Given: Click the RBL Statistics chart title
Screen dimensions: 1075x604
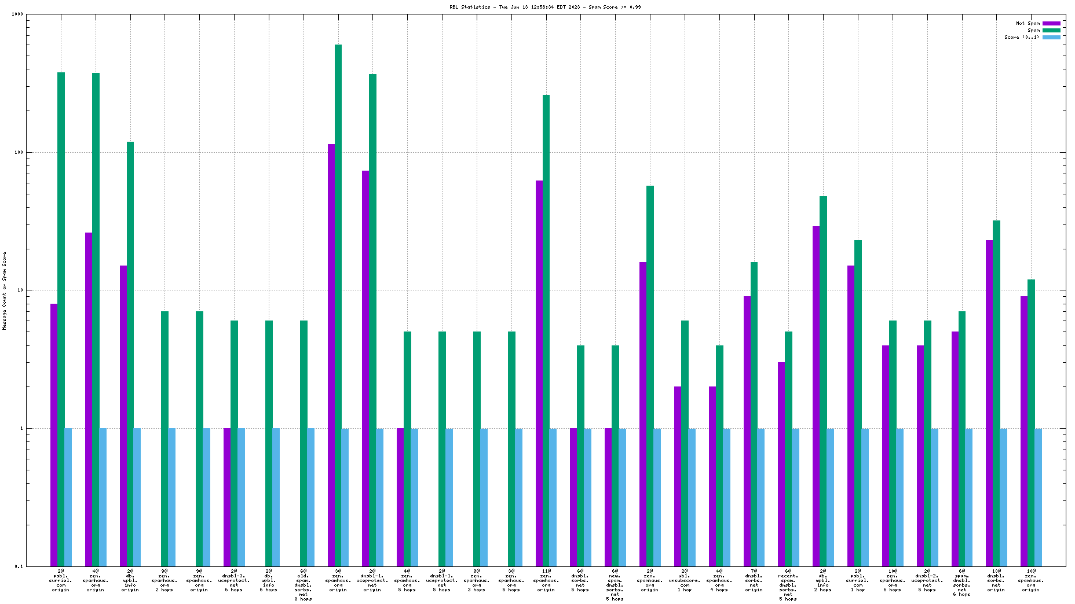Looking at the screenshot, I should (x=544, y=8).
